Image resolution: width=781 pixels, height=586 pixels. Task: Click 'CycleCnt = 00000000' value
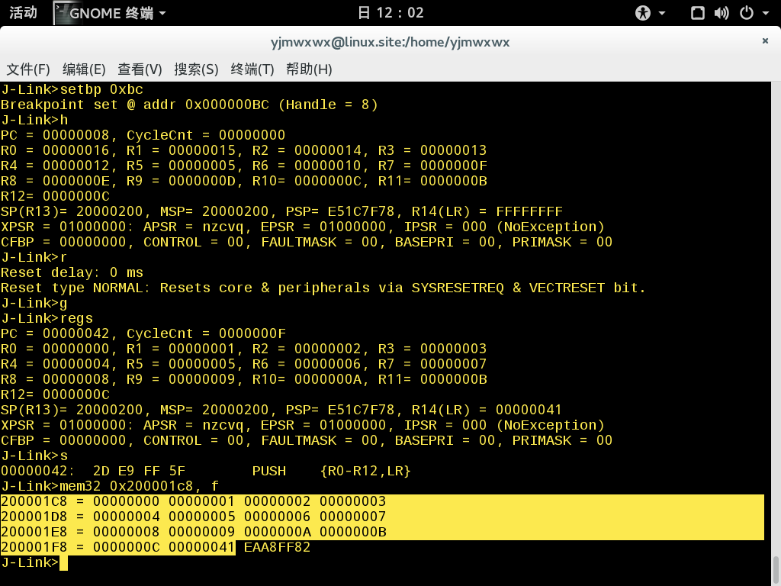pos(206,135)
